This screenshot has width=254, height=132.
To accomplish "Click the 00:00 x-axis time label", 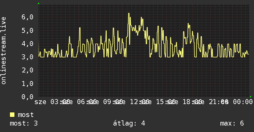I will pyautogui.click(x=243, y=102).
